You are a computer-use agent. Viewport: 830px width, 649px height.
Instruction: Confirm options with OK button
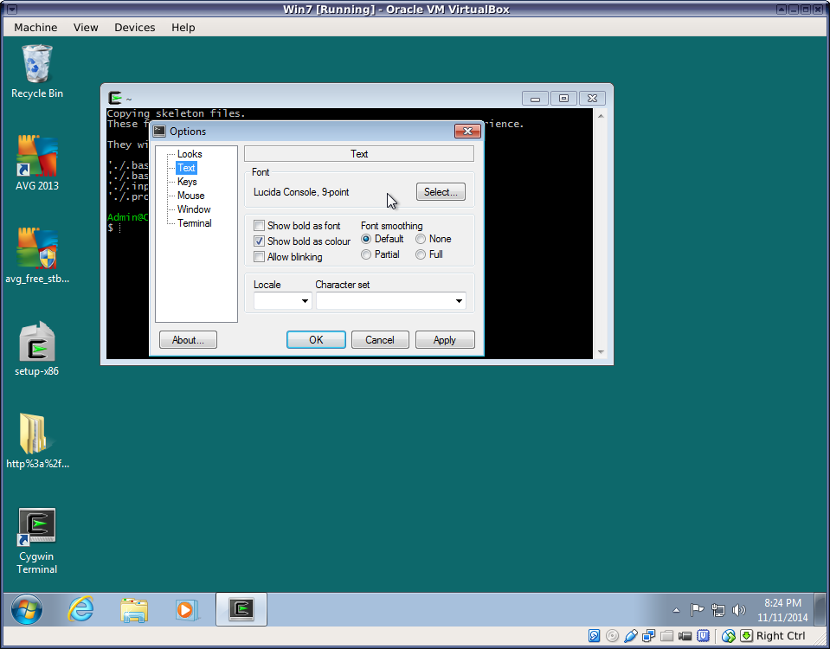pos(316,340)
